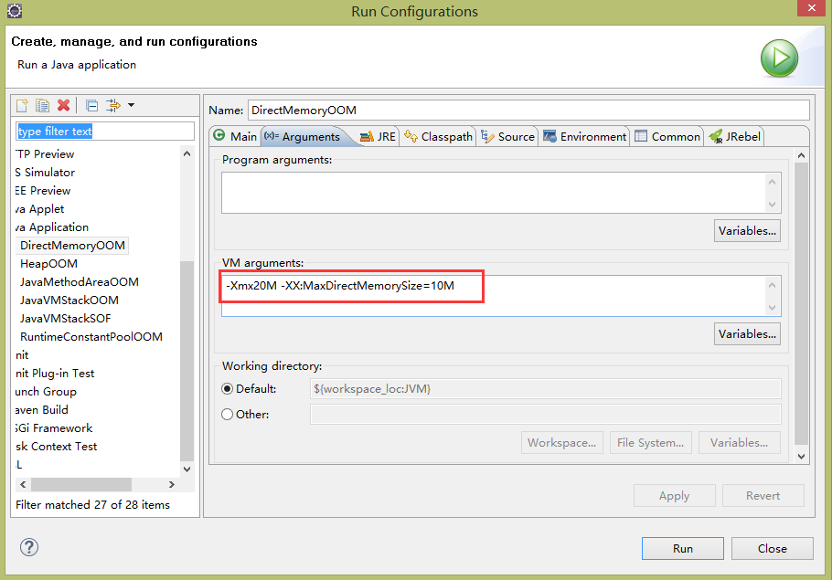Click the Duplicate launch configuration icon
Screen dimensions: 832x580
point(42,105)
